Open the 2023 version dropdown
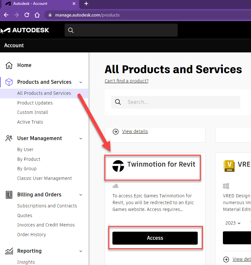 pos(233,223)
